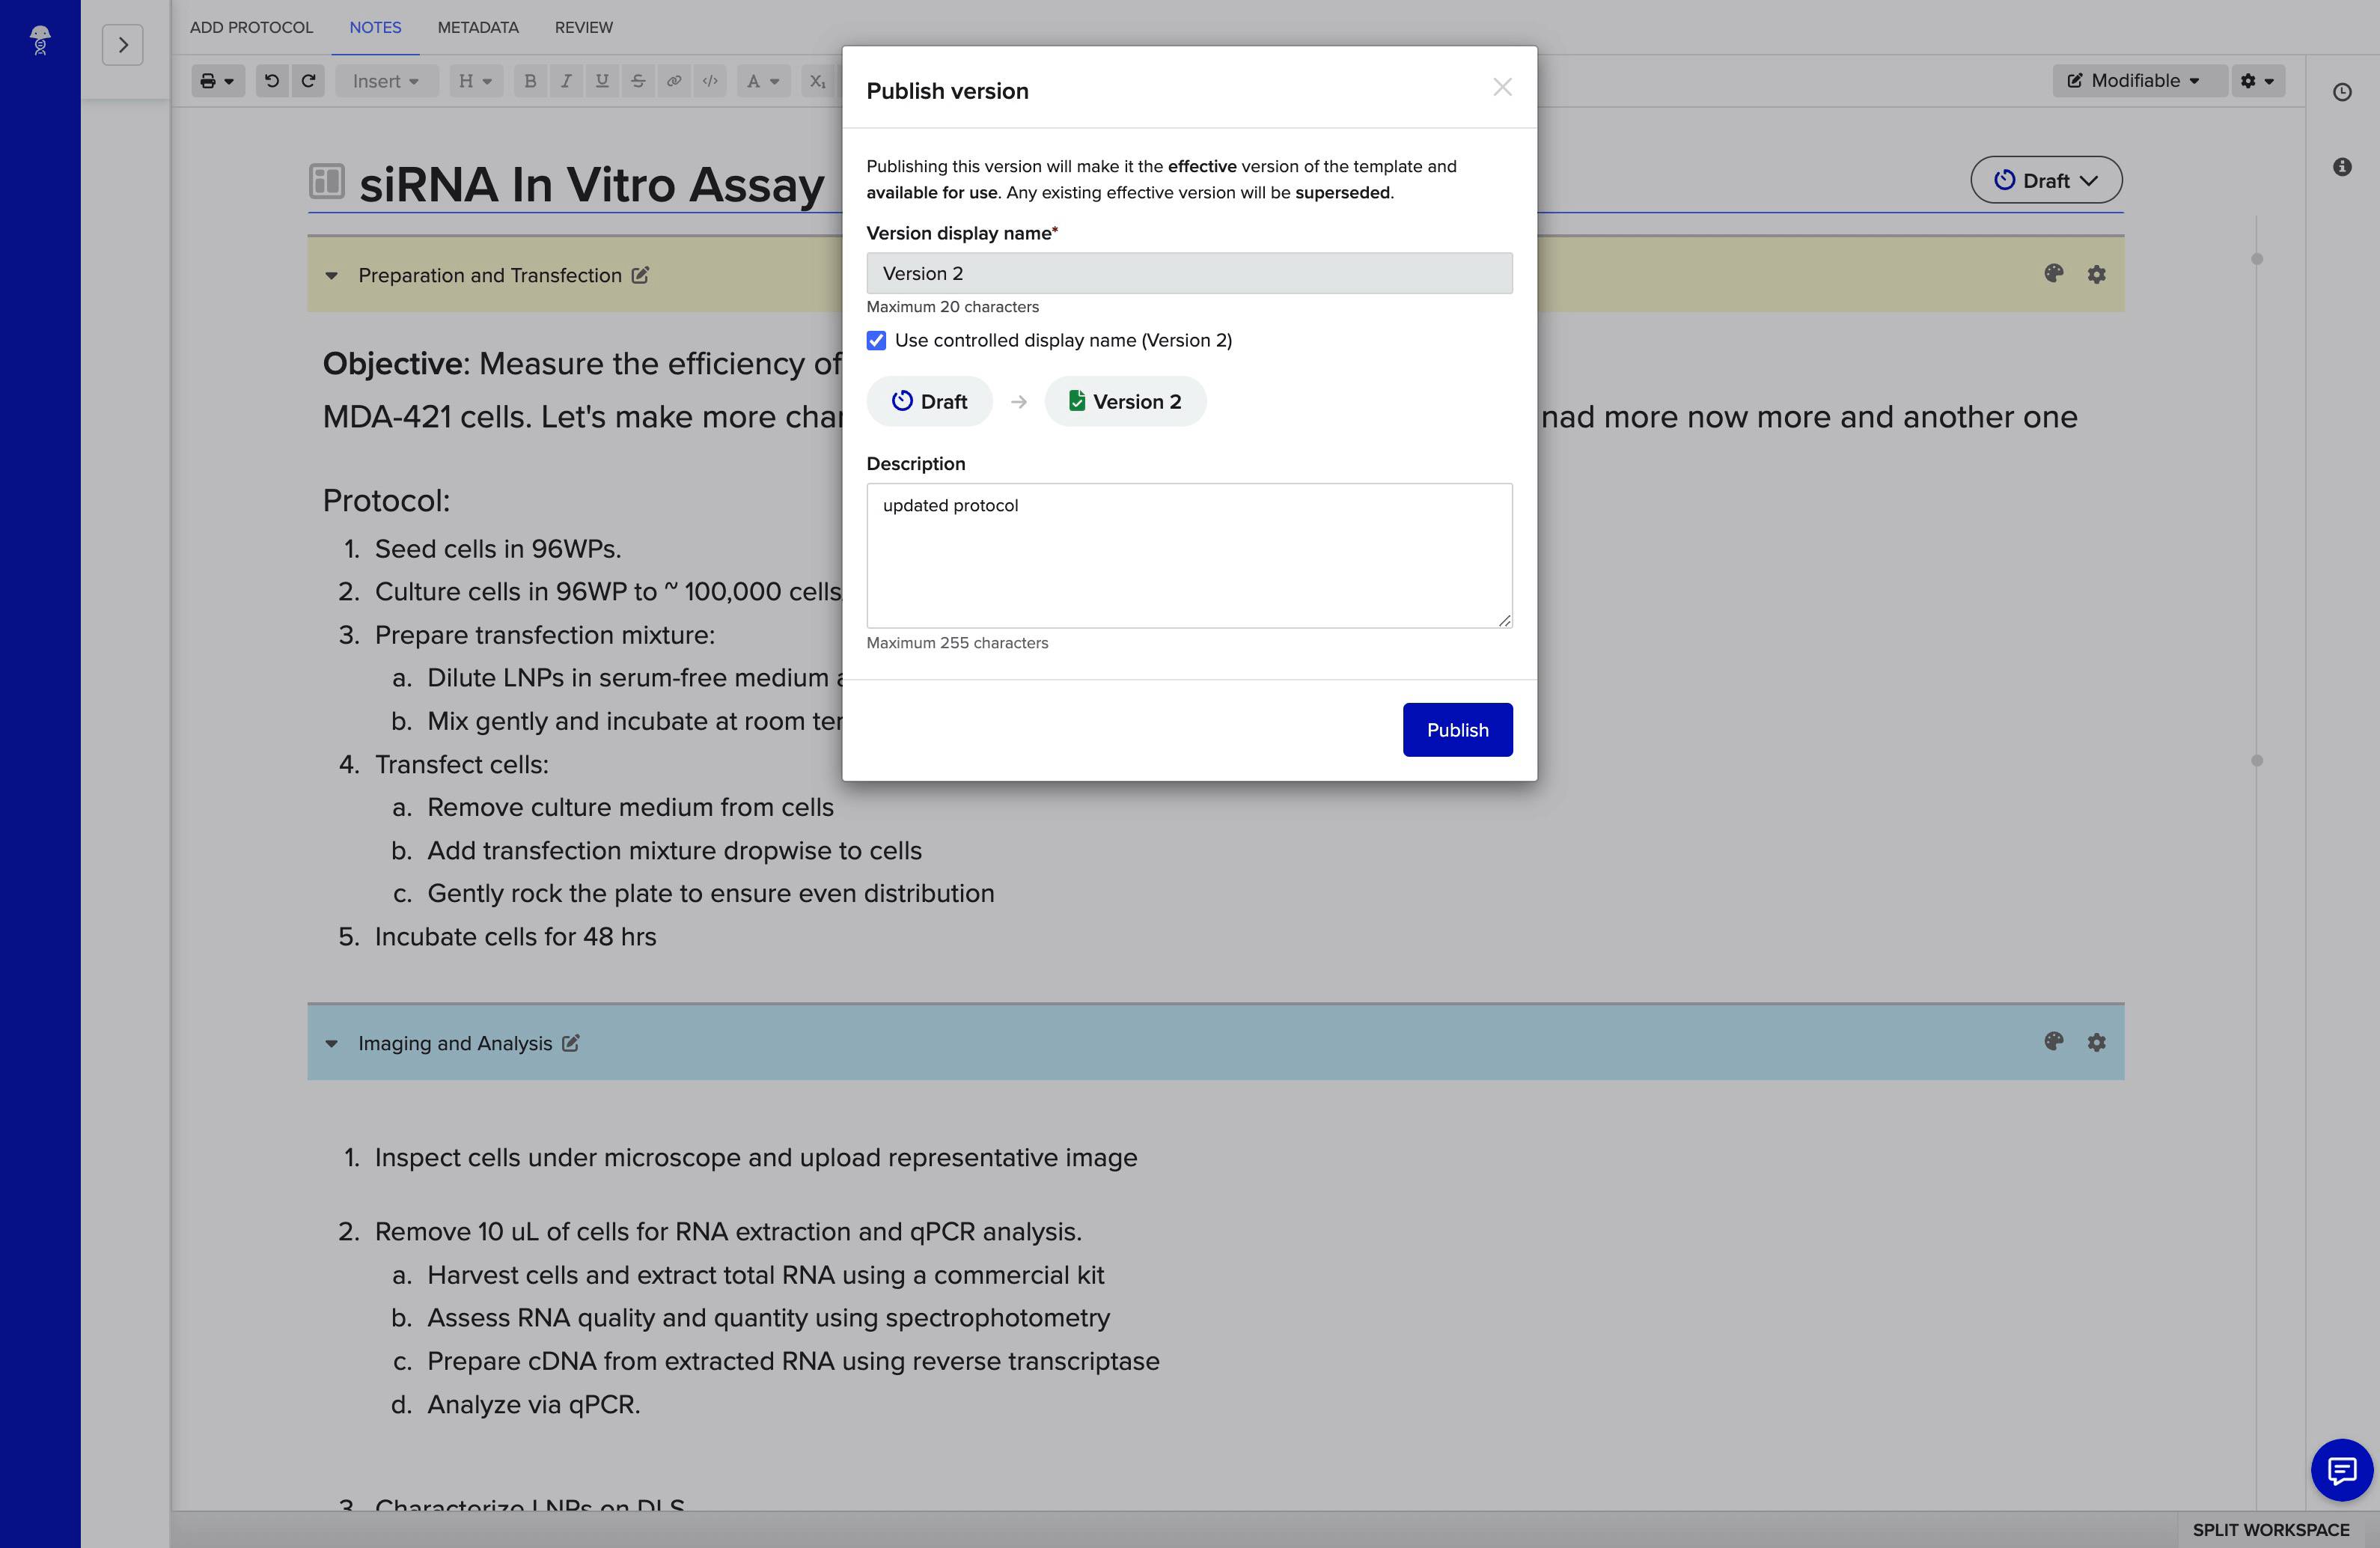Collapse the Preparation and Transfection section
Screen dimensions: 2380x1548
332,276
